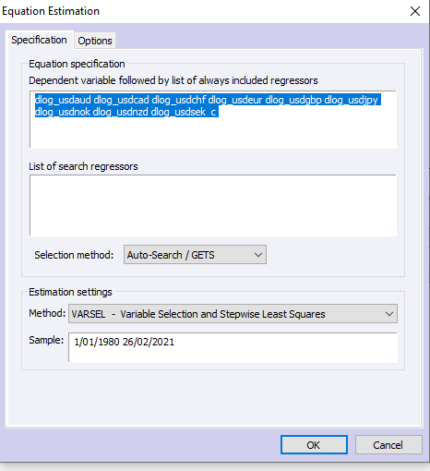Open the Selection method dropdown
Screen dimensions: 430x471
point(195,255)
